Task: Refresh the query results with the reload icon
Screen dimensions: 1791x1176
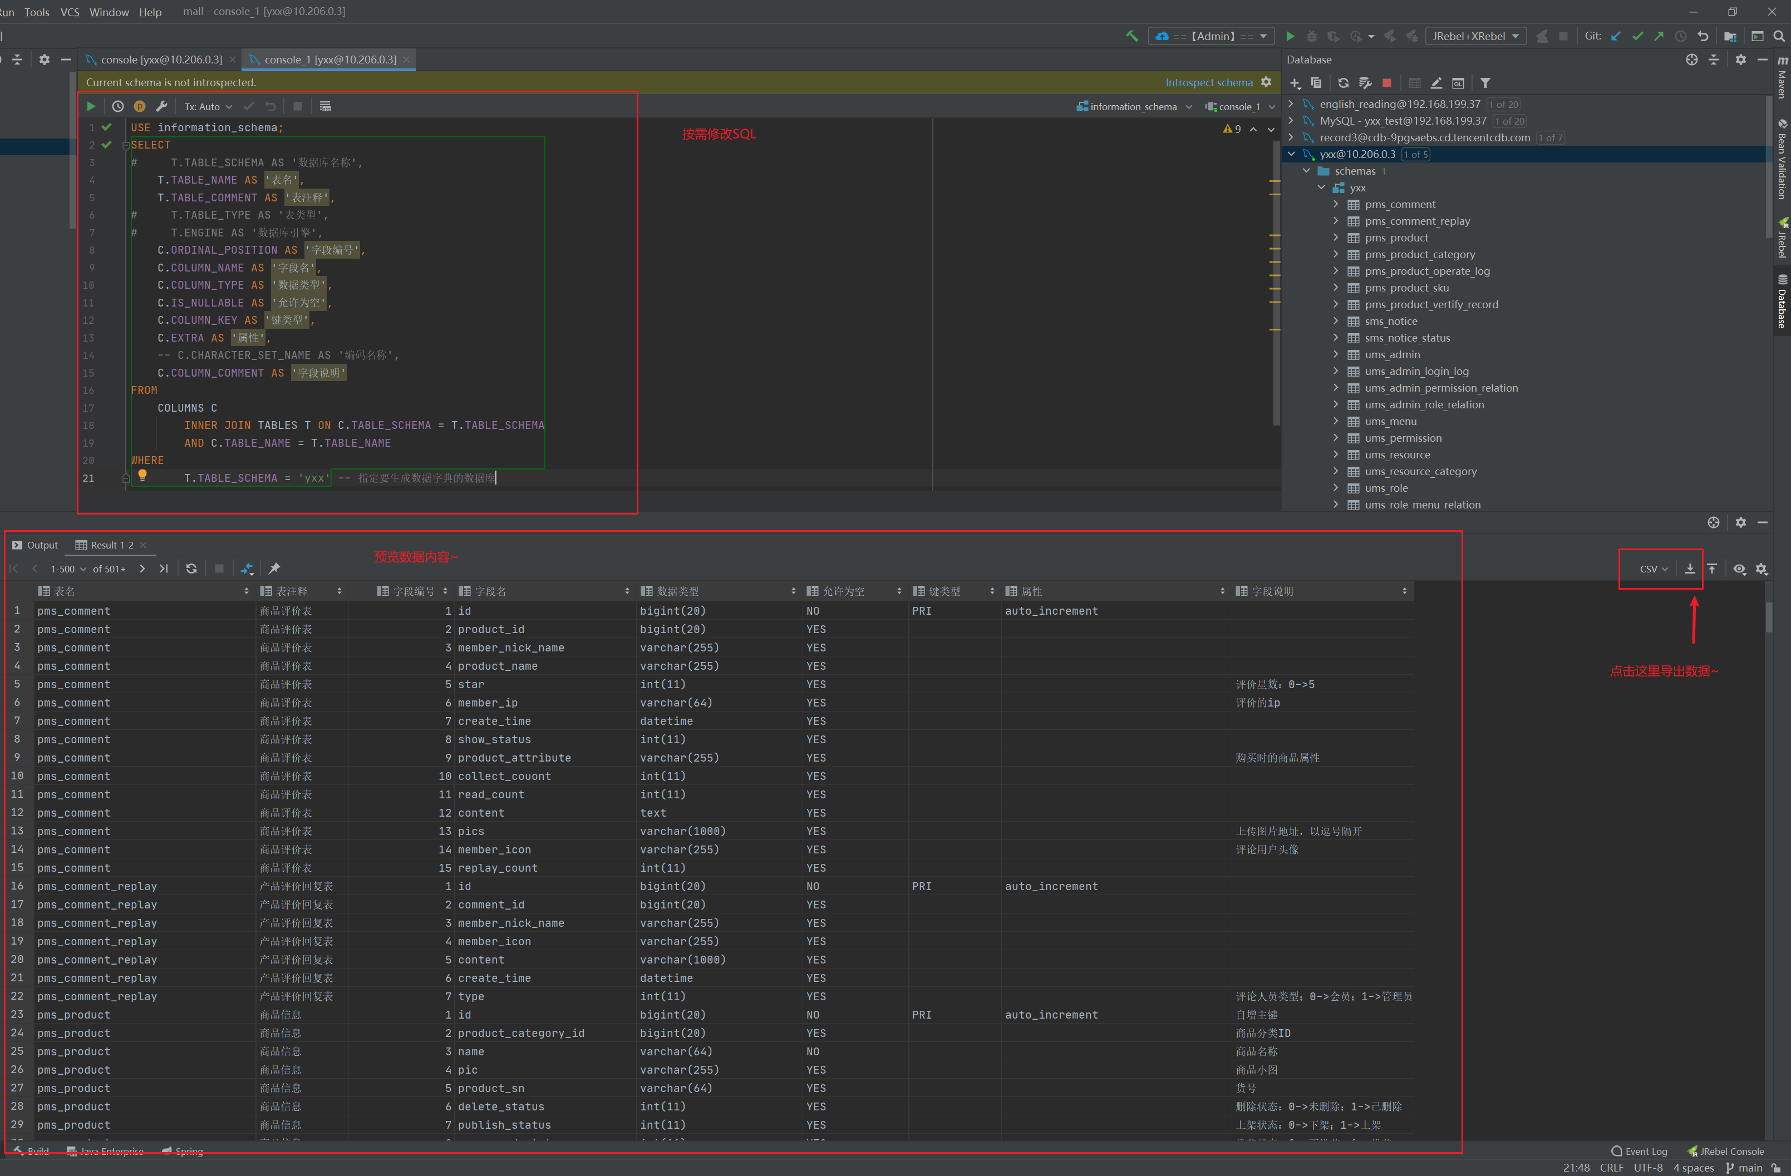Action: (x=191, y=569)
